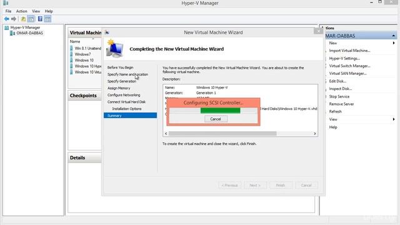This screenshot has width=400, height=225.
Task: Go to Installation Options step
Action: click(x=127, y=109)
